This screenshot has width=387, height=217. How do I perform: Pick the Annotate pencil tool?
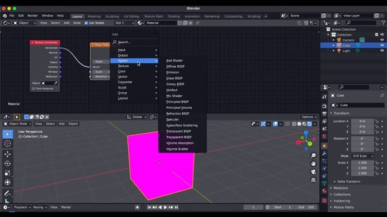click(x=7, y=193)
